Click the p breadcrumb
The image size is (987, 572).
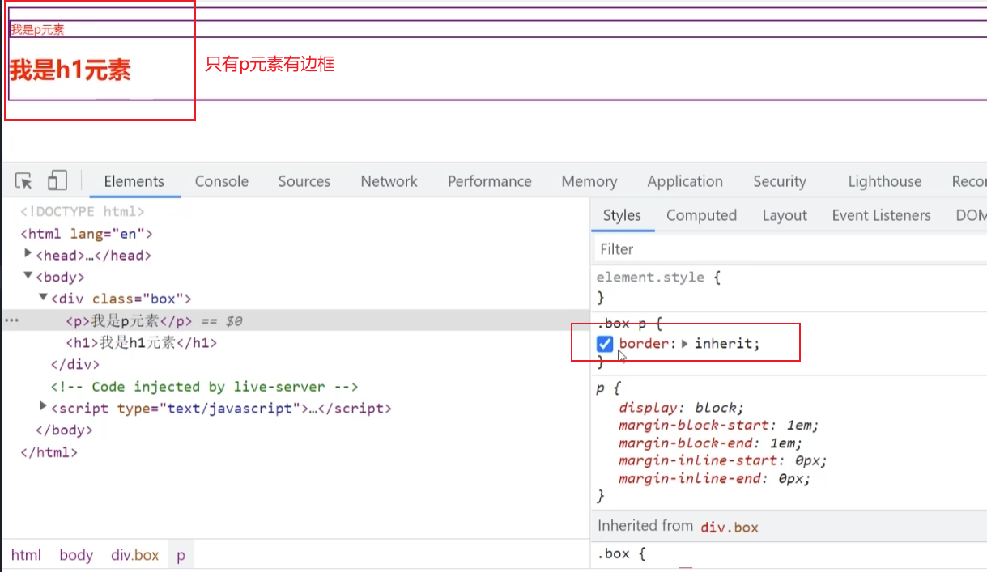click(x=181, y=555)
